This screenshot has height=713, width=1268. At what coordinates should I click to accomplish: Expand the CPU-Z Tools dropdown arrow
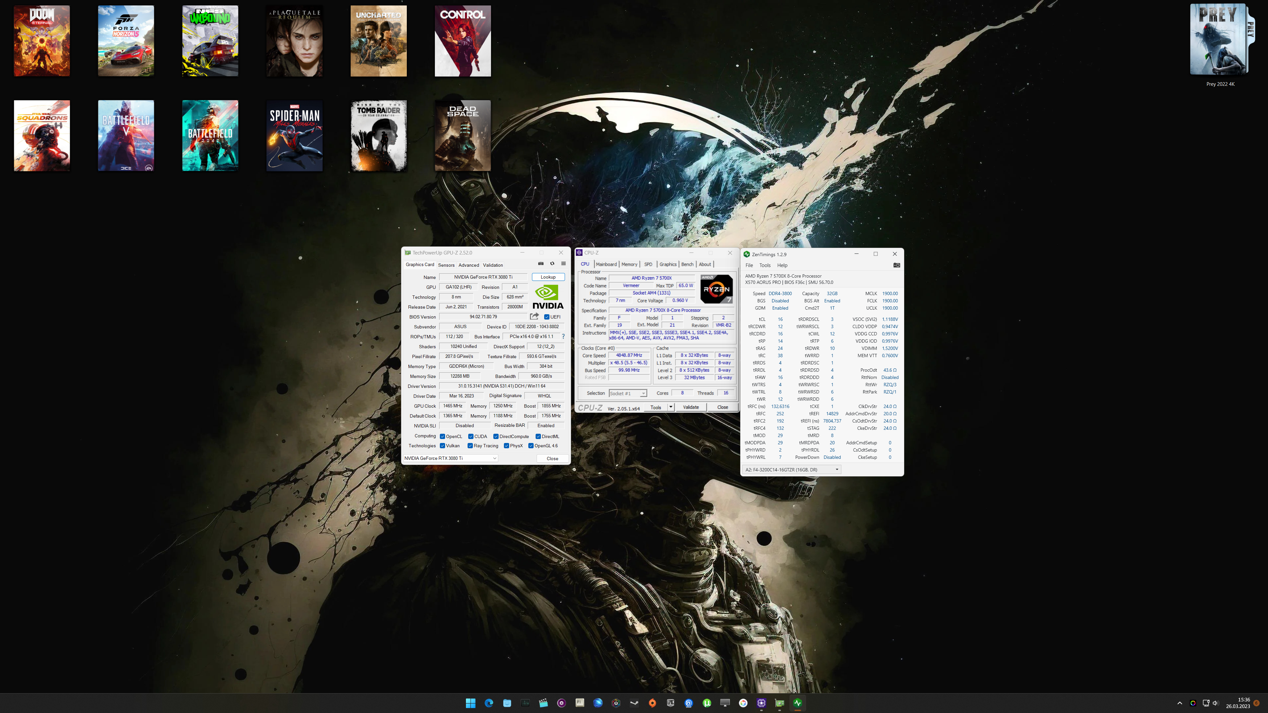(670, 407)
